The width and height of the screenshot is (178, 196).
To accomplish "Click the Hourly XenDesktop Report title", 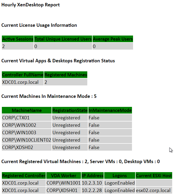I will click(x=30, y=5).
